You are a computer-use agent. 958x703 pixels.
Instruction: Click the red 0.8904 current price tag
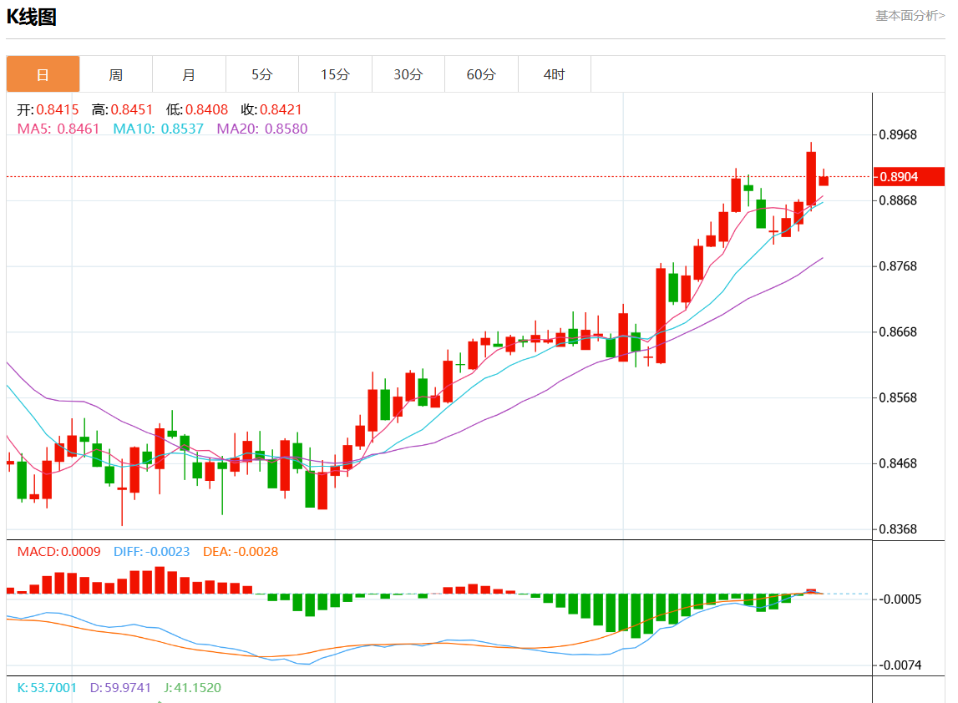[x=909, y=176]
